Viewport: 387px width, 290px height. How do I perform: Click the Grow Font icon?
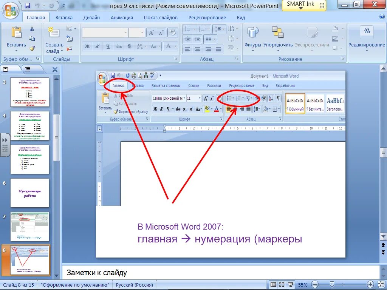[x=151, y=32]
